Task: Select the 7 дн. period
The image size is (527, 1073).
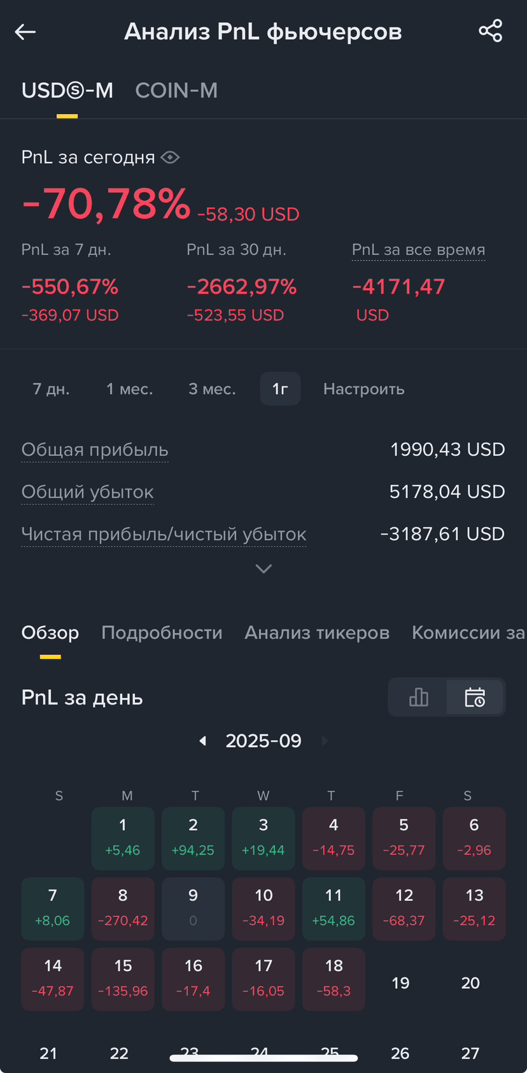Action: pos(51,389)
